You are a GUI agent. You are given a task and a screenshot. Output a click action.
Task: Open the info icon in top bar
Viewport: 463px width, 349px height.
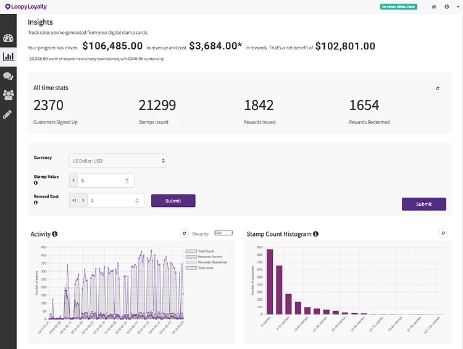coord(447,7)
